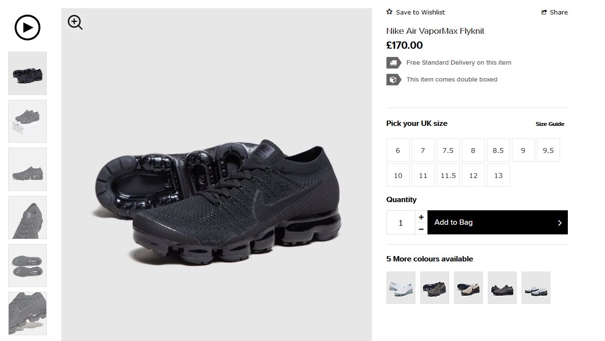
Task: View thumbnail showing shoe soles pair
Action: [27, 265]
